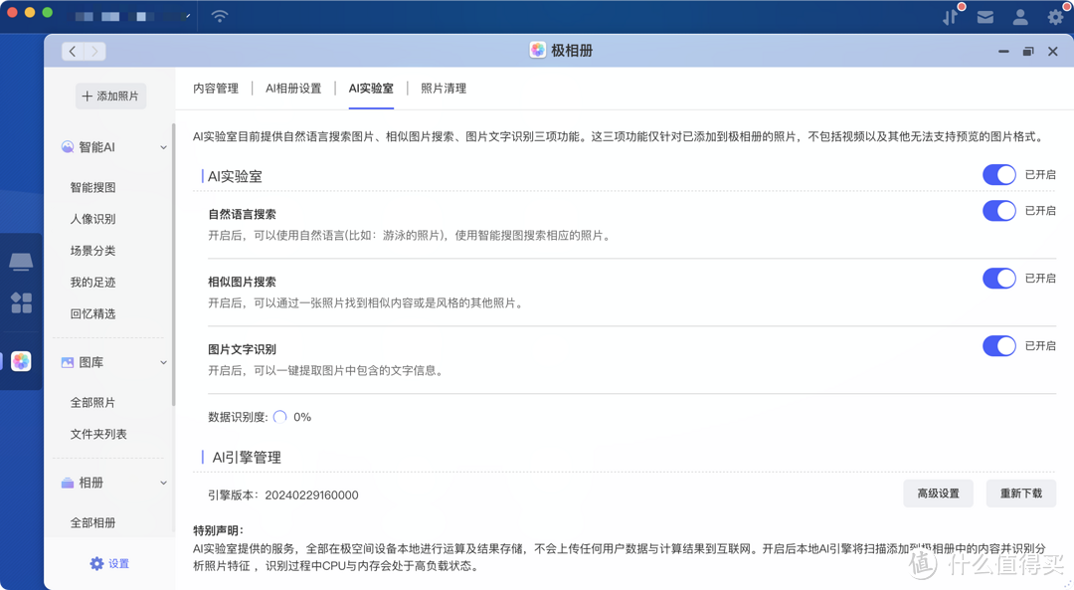Open 高级设置 for AI engine
Screen dimensions: 1074x590
pos(939,493)
